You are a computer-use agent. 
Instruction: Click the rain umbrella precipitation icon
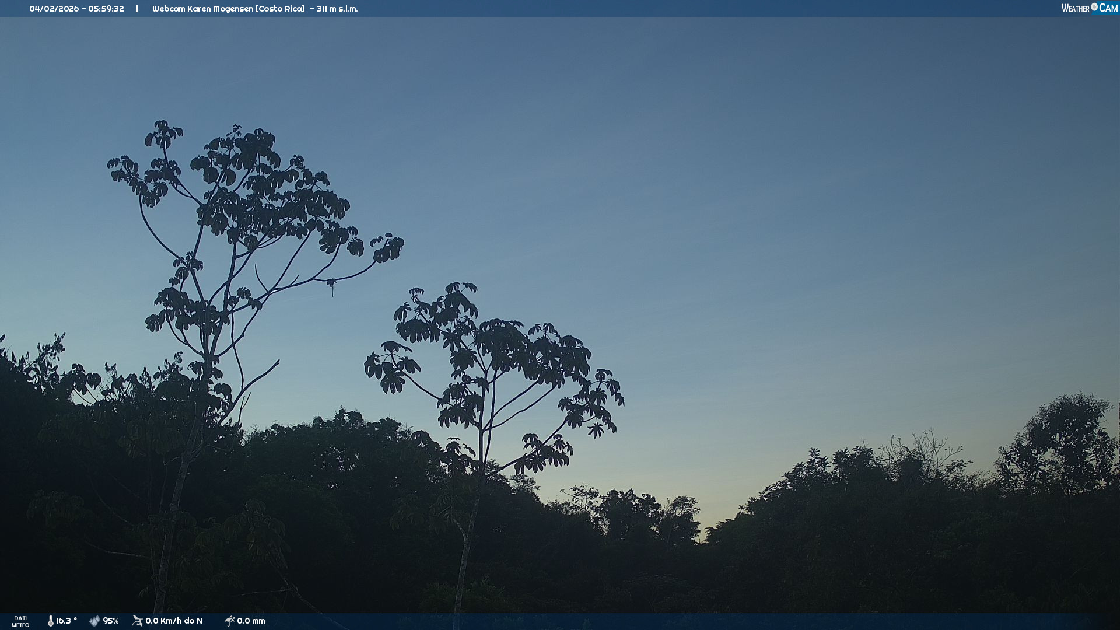(x=229, y=621)
